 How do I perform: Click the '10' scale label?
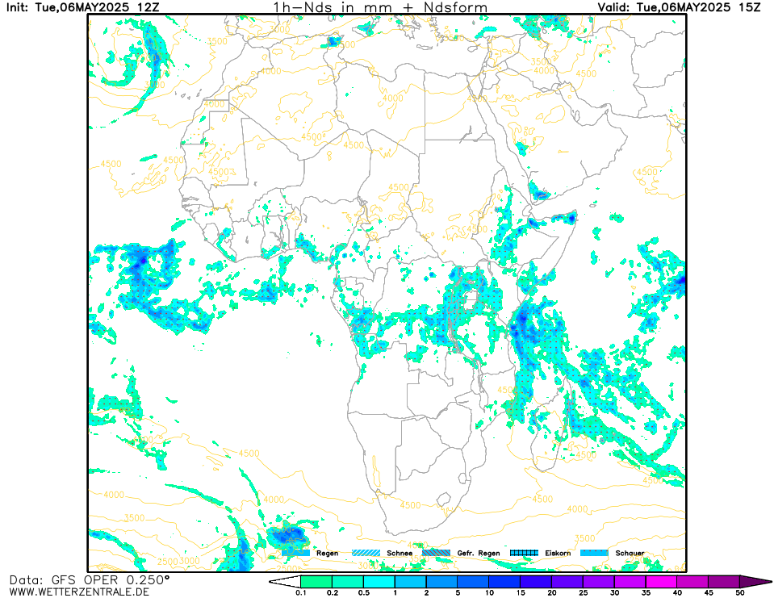[488, 593]
